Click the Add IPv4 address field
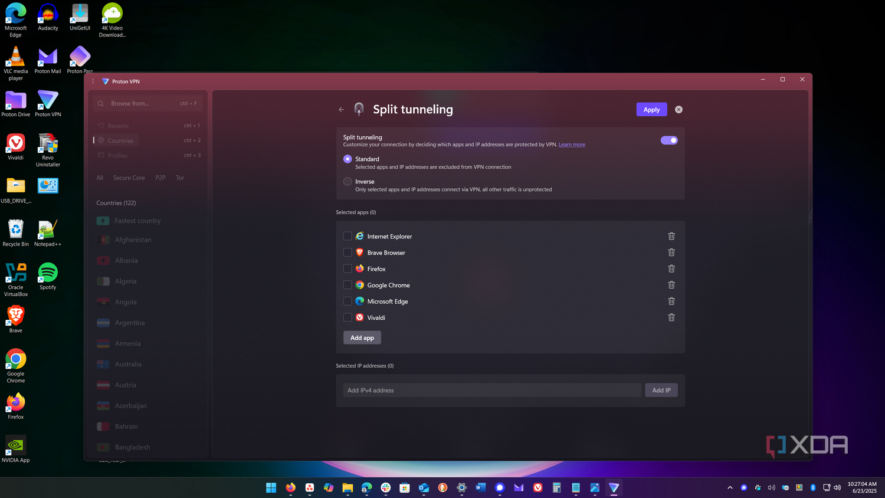This screenshot has height=498, width=885. (x=492, y=390)
